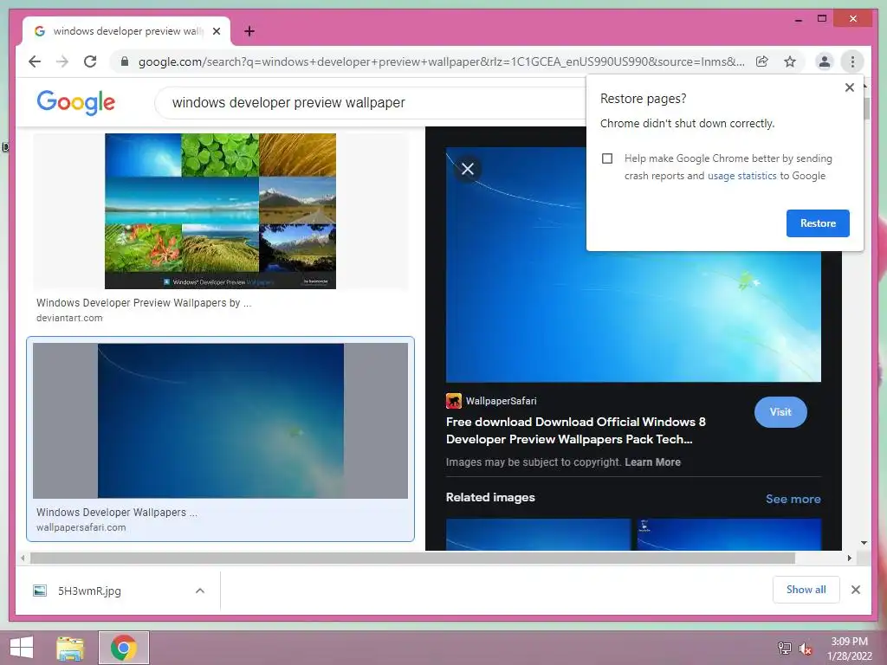Click the forward navigation arrow

62,61
